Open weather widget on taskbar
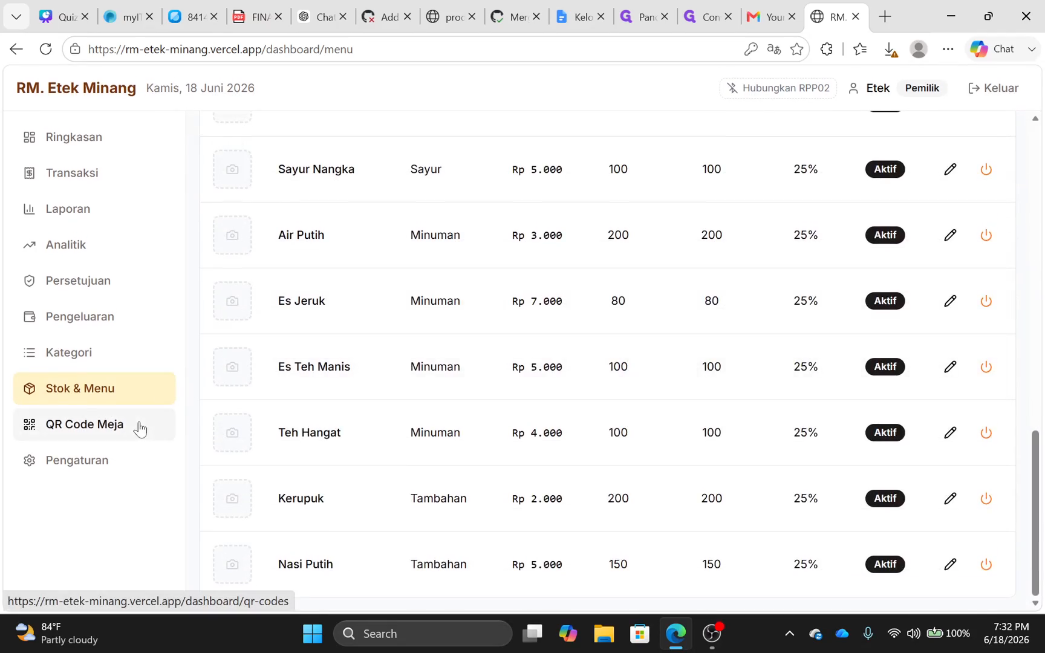Image resolution: width=1045 pixels, height=653 pixels. coord(56,634)
